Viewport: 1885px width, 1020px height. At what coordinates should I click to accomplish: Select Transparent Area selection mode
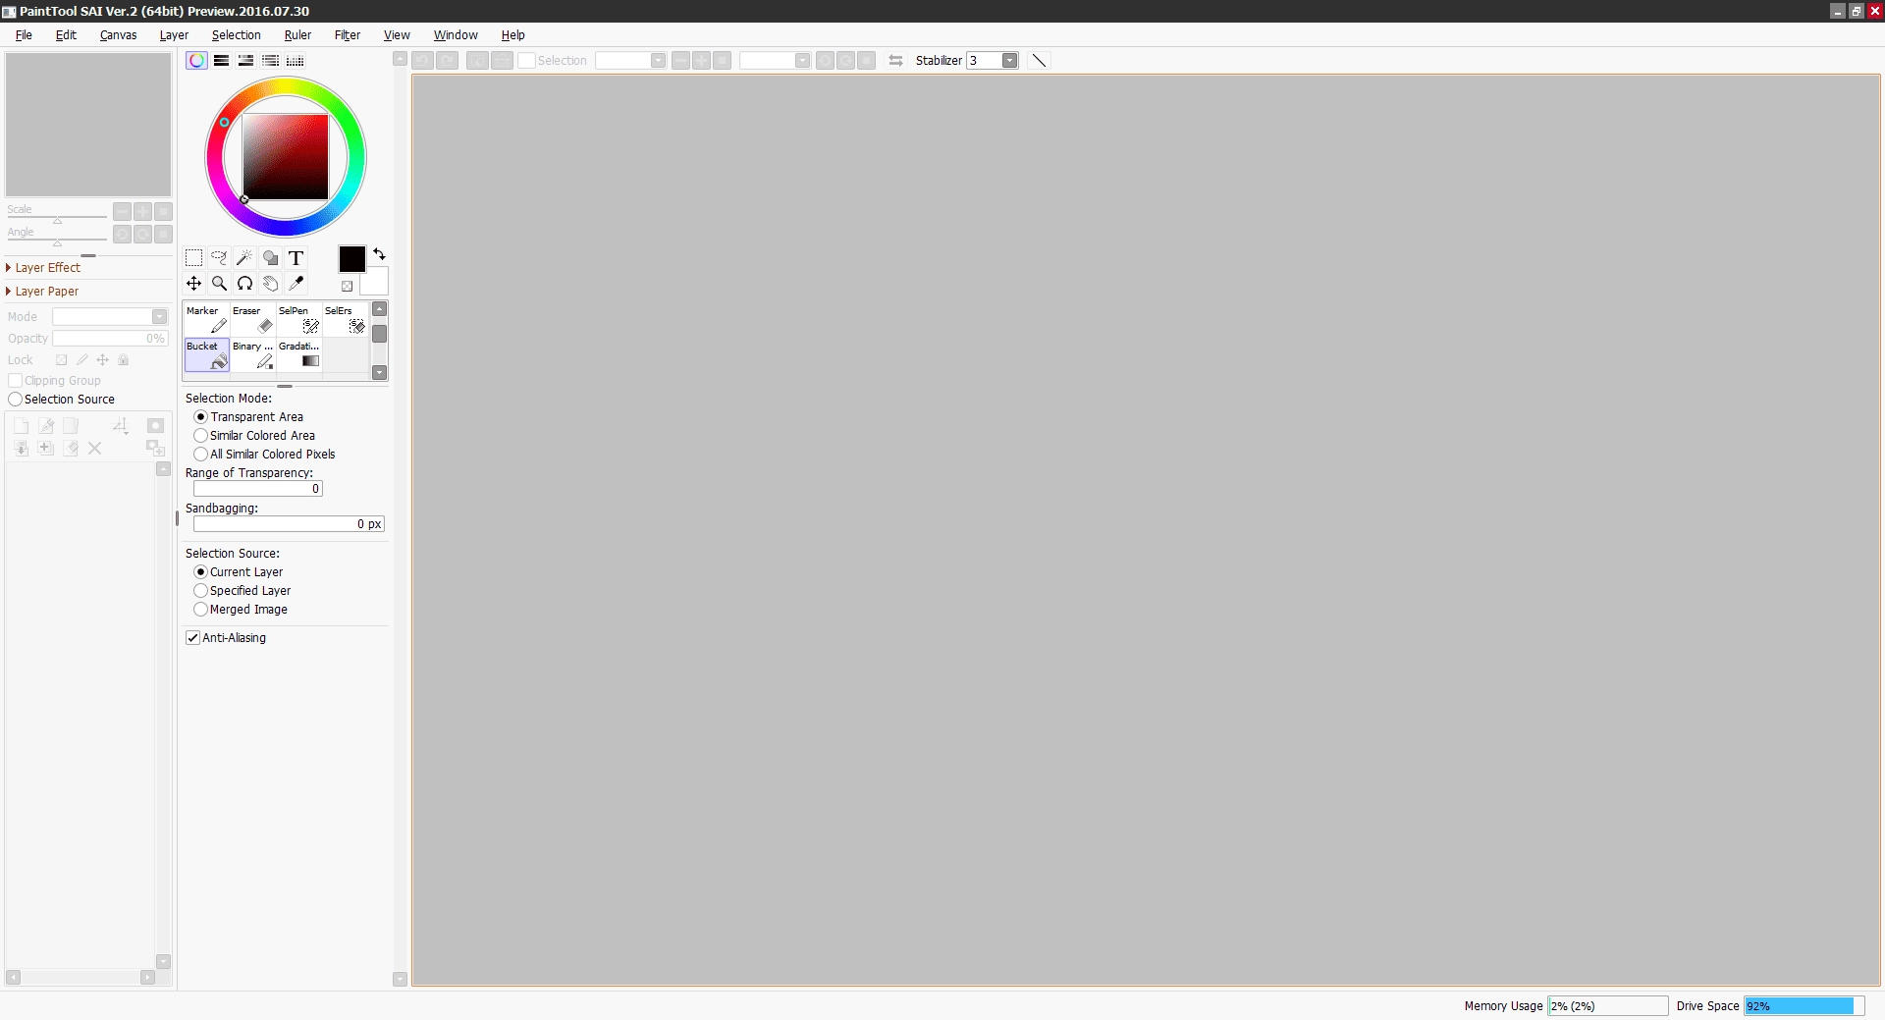click(248, 417)
